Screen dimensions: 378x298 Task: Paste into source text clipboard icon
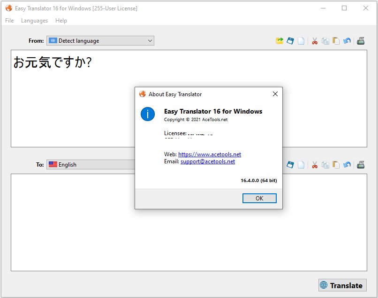(x=336, y=41)
